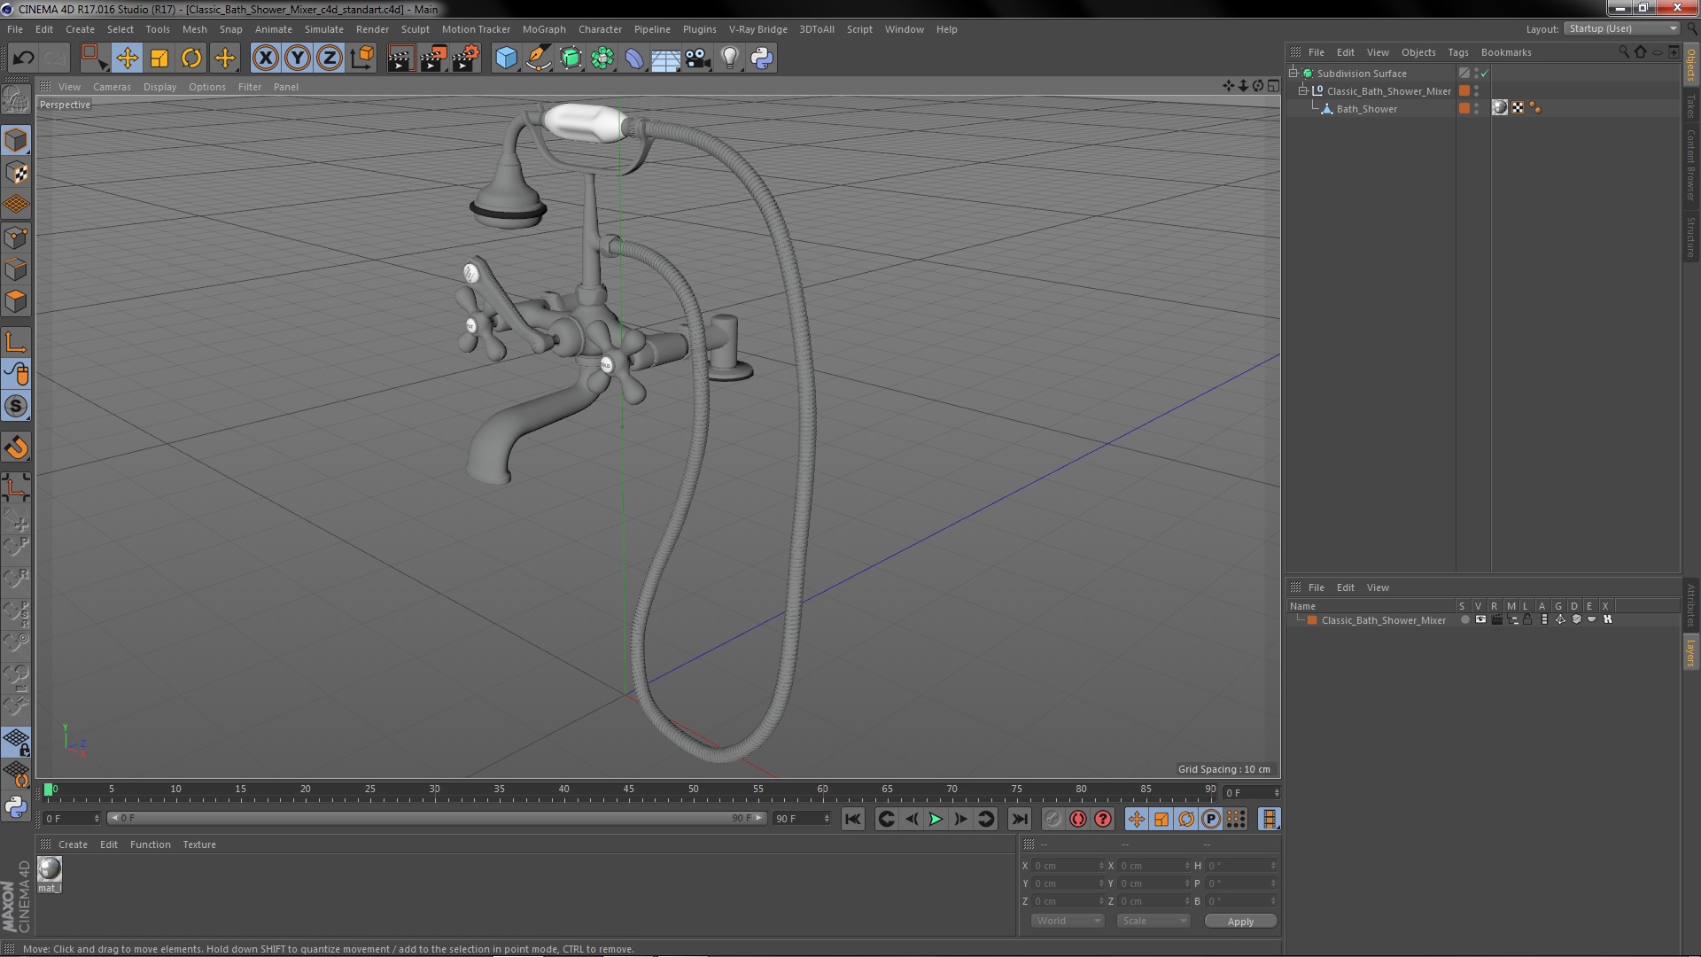Click the Render to Picture Viewer icon
Screen dimensions: 1701x957
click(433, 58)
